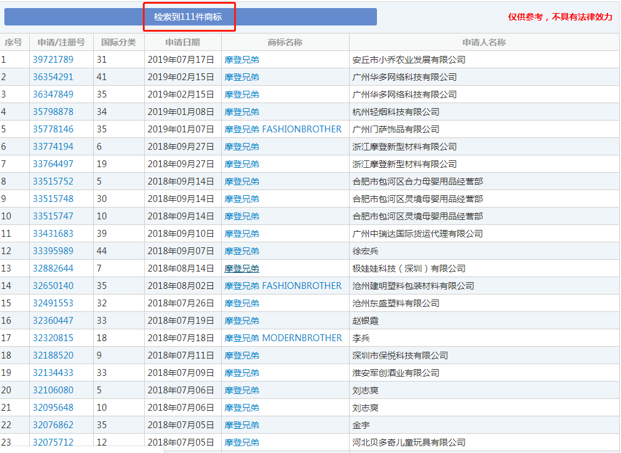Image resolution: width=621 pixels, height=453 pixels.
Task: Click application number 35798878
Action: pyautogui.click(x=53, y=112)
